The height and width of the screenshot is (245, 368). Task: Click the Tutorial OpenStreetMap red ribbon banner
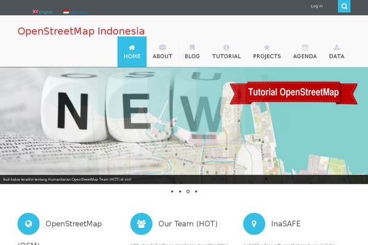293,92
